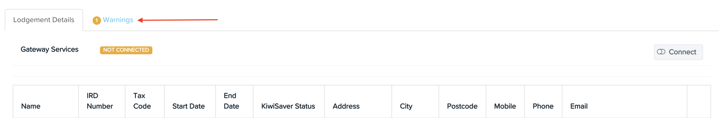Viewport: 719px width, 118px height.
Task: Click the Gateway Services heading
Action: point(49,50)
